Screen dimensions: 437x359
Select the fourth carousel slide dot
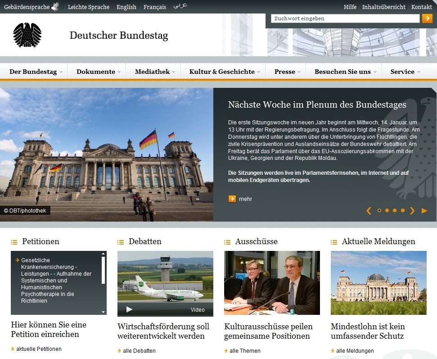point(403,211)
